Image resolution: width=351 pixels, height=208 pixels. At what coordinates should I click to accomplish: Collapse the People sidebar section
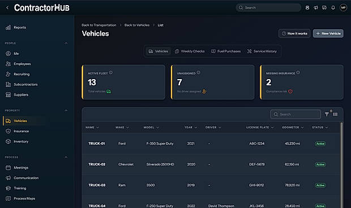click(66, 43)
